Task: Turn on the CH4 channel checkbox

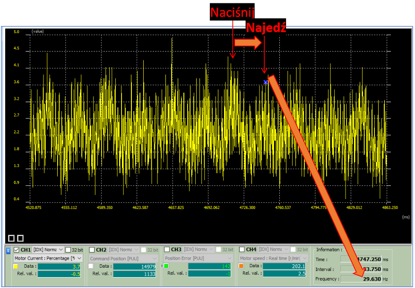Action: [242, 250]
